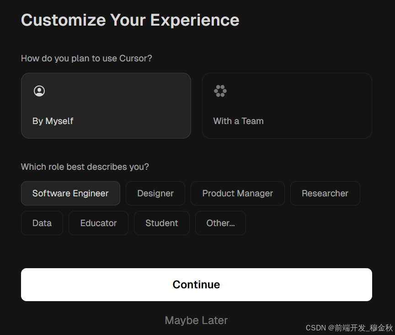Click the Continue button
Screen dimensions: 395x335
[197, 285]
